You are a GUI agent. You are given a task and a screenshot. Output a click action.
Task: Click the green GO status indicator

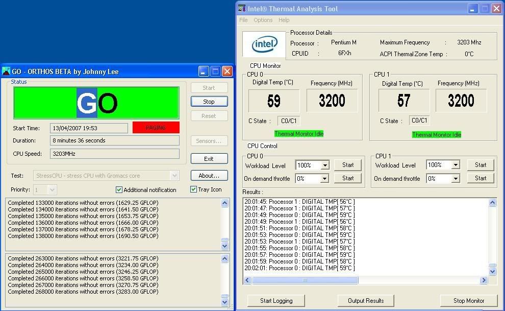pyautogui.click(x=96, y=103)
